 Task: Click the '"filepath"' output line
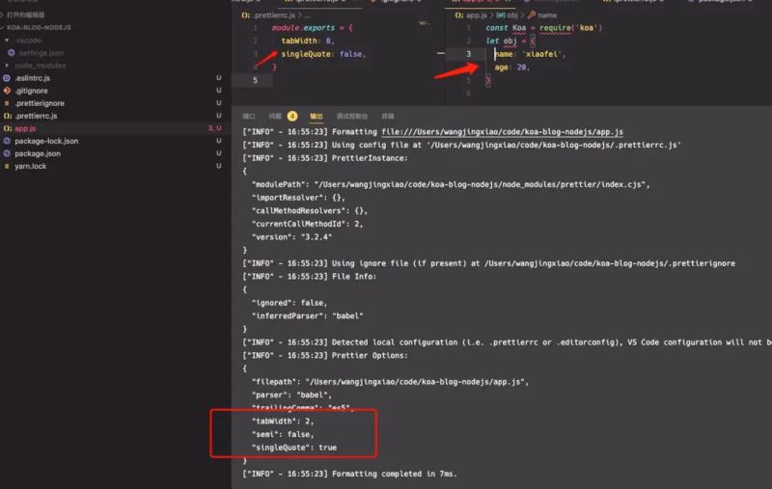coord(390,382)
